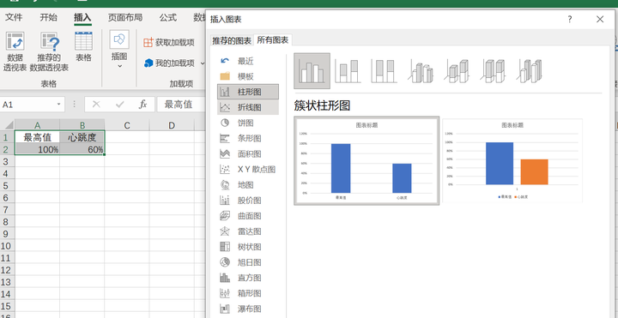Choose Sunburst (旭日图) category
This screenshot has height=318, width=618.
click(248, 262)
